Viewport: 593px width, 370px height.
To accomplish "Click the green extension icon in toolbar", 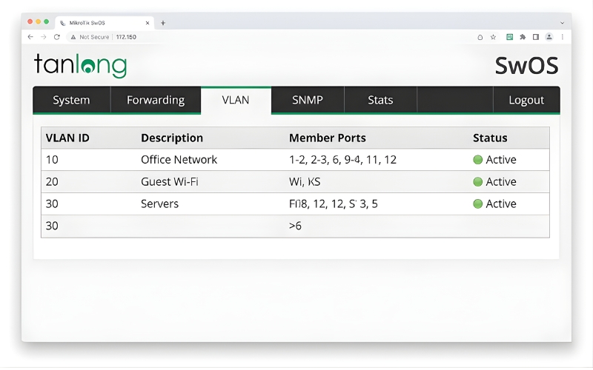I will click(x=510, y=37).
